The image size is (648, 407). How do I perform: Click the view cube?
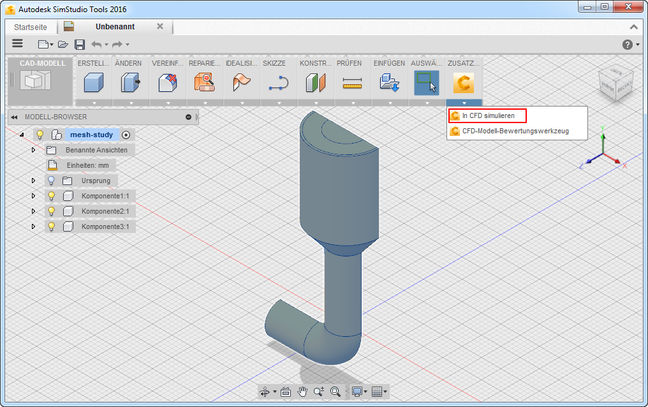pos(616,84)
